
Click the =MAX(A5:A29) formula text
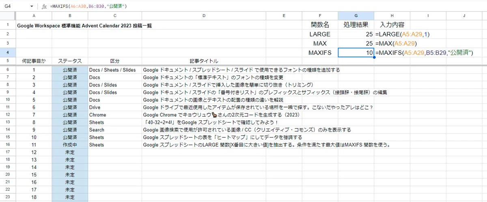[396, 43]
